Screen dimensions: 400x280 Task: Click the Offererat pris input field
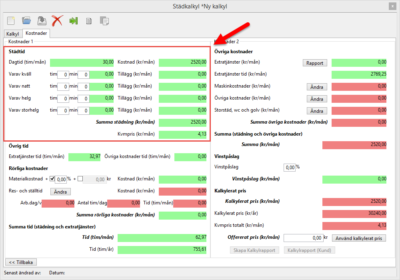pos(303,238)
